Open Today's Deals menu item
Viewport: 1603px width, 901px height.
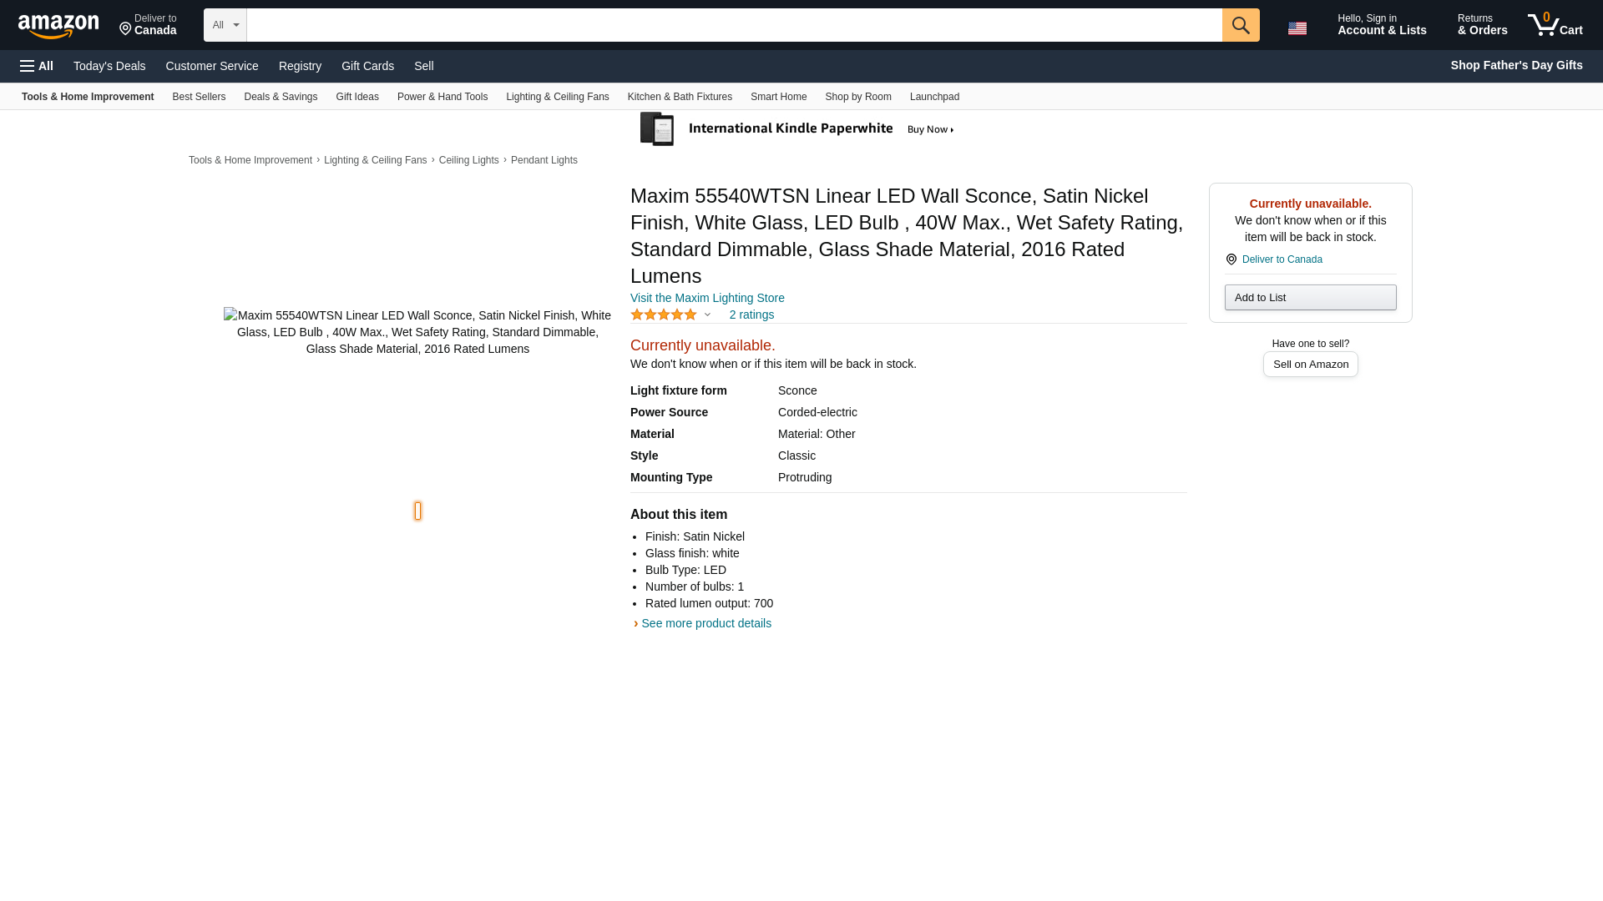click(x=109, y=66)
